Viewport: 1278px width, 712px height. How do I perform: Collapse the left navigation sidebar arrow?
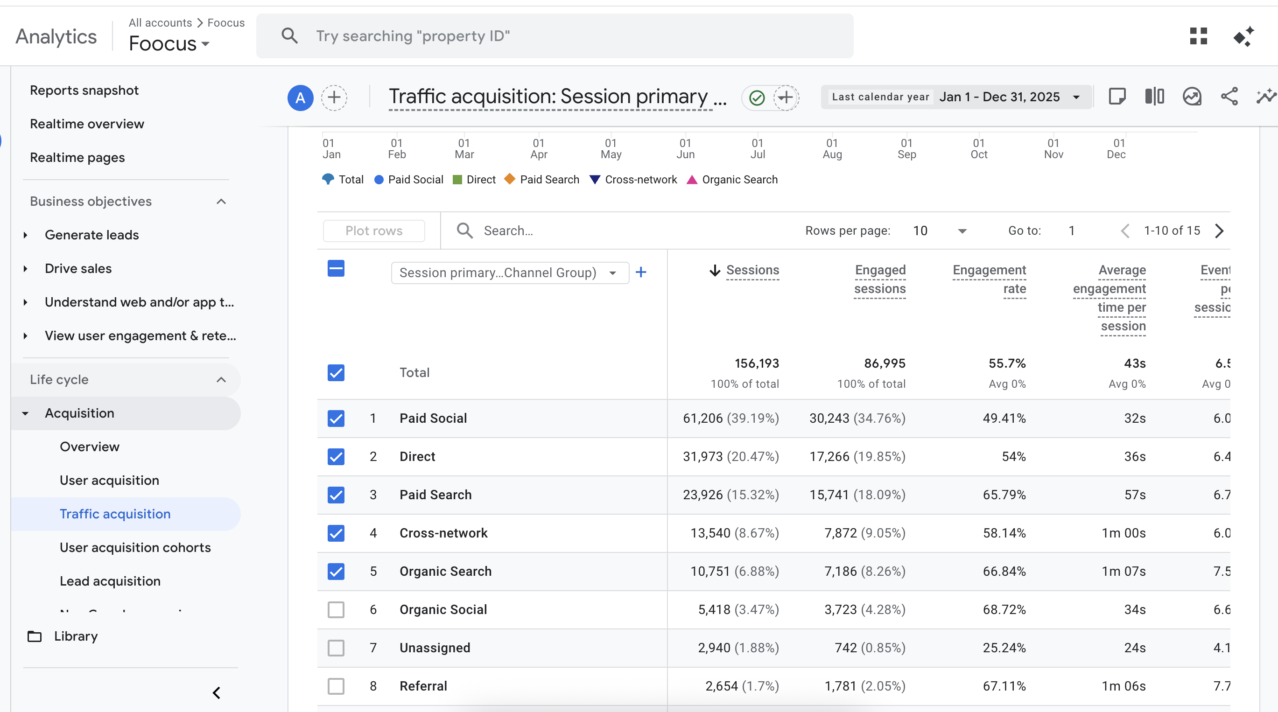pyautogui.click(x=216, y=693)
